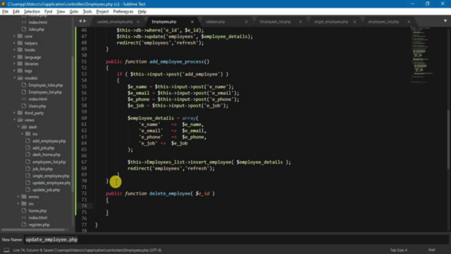Expand the helpers folder
Viewport: 451px width, 254px height.
14,43
